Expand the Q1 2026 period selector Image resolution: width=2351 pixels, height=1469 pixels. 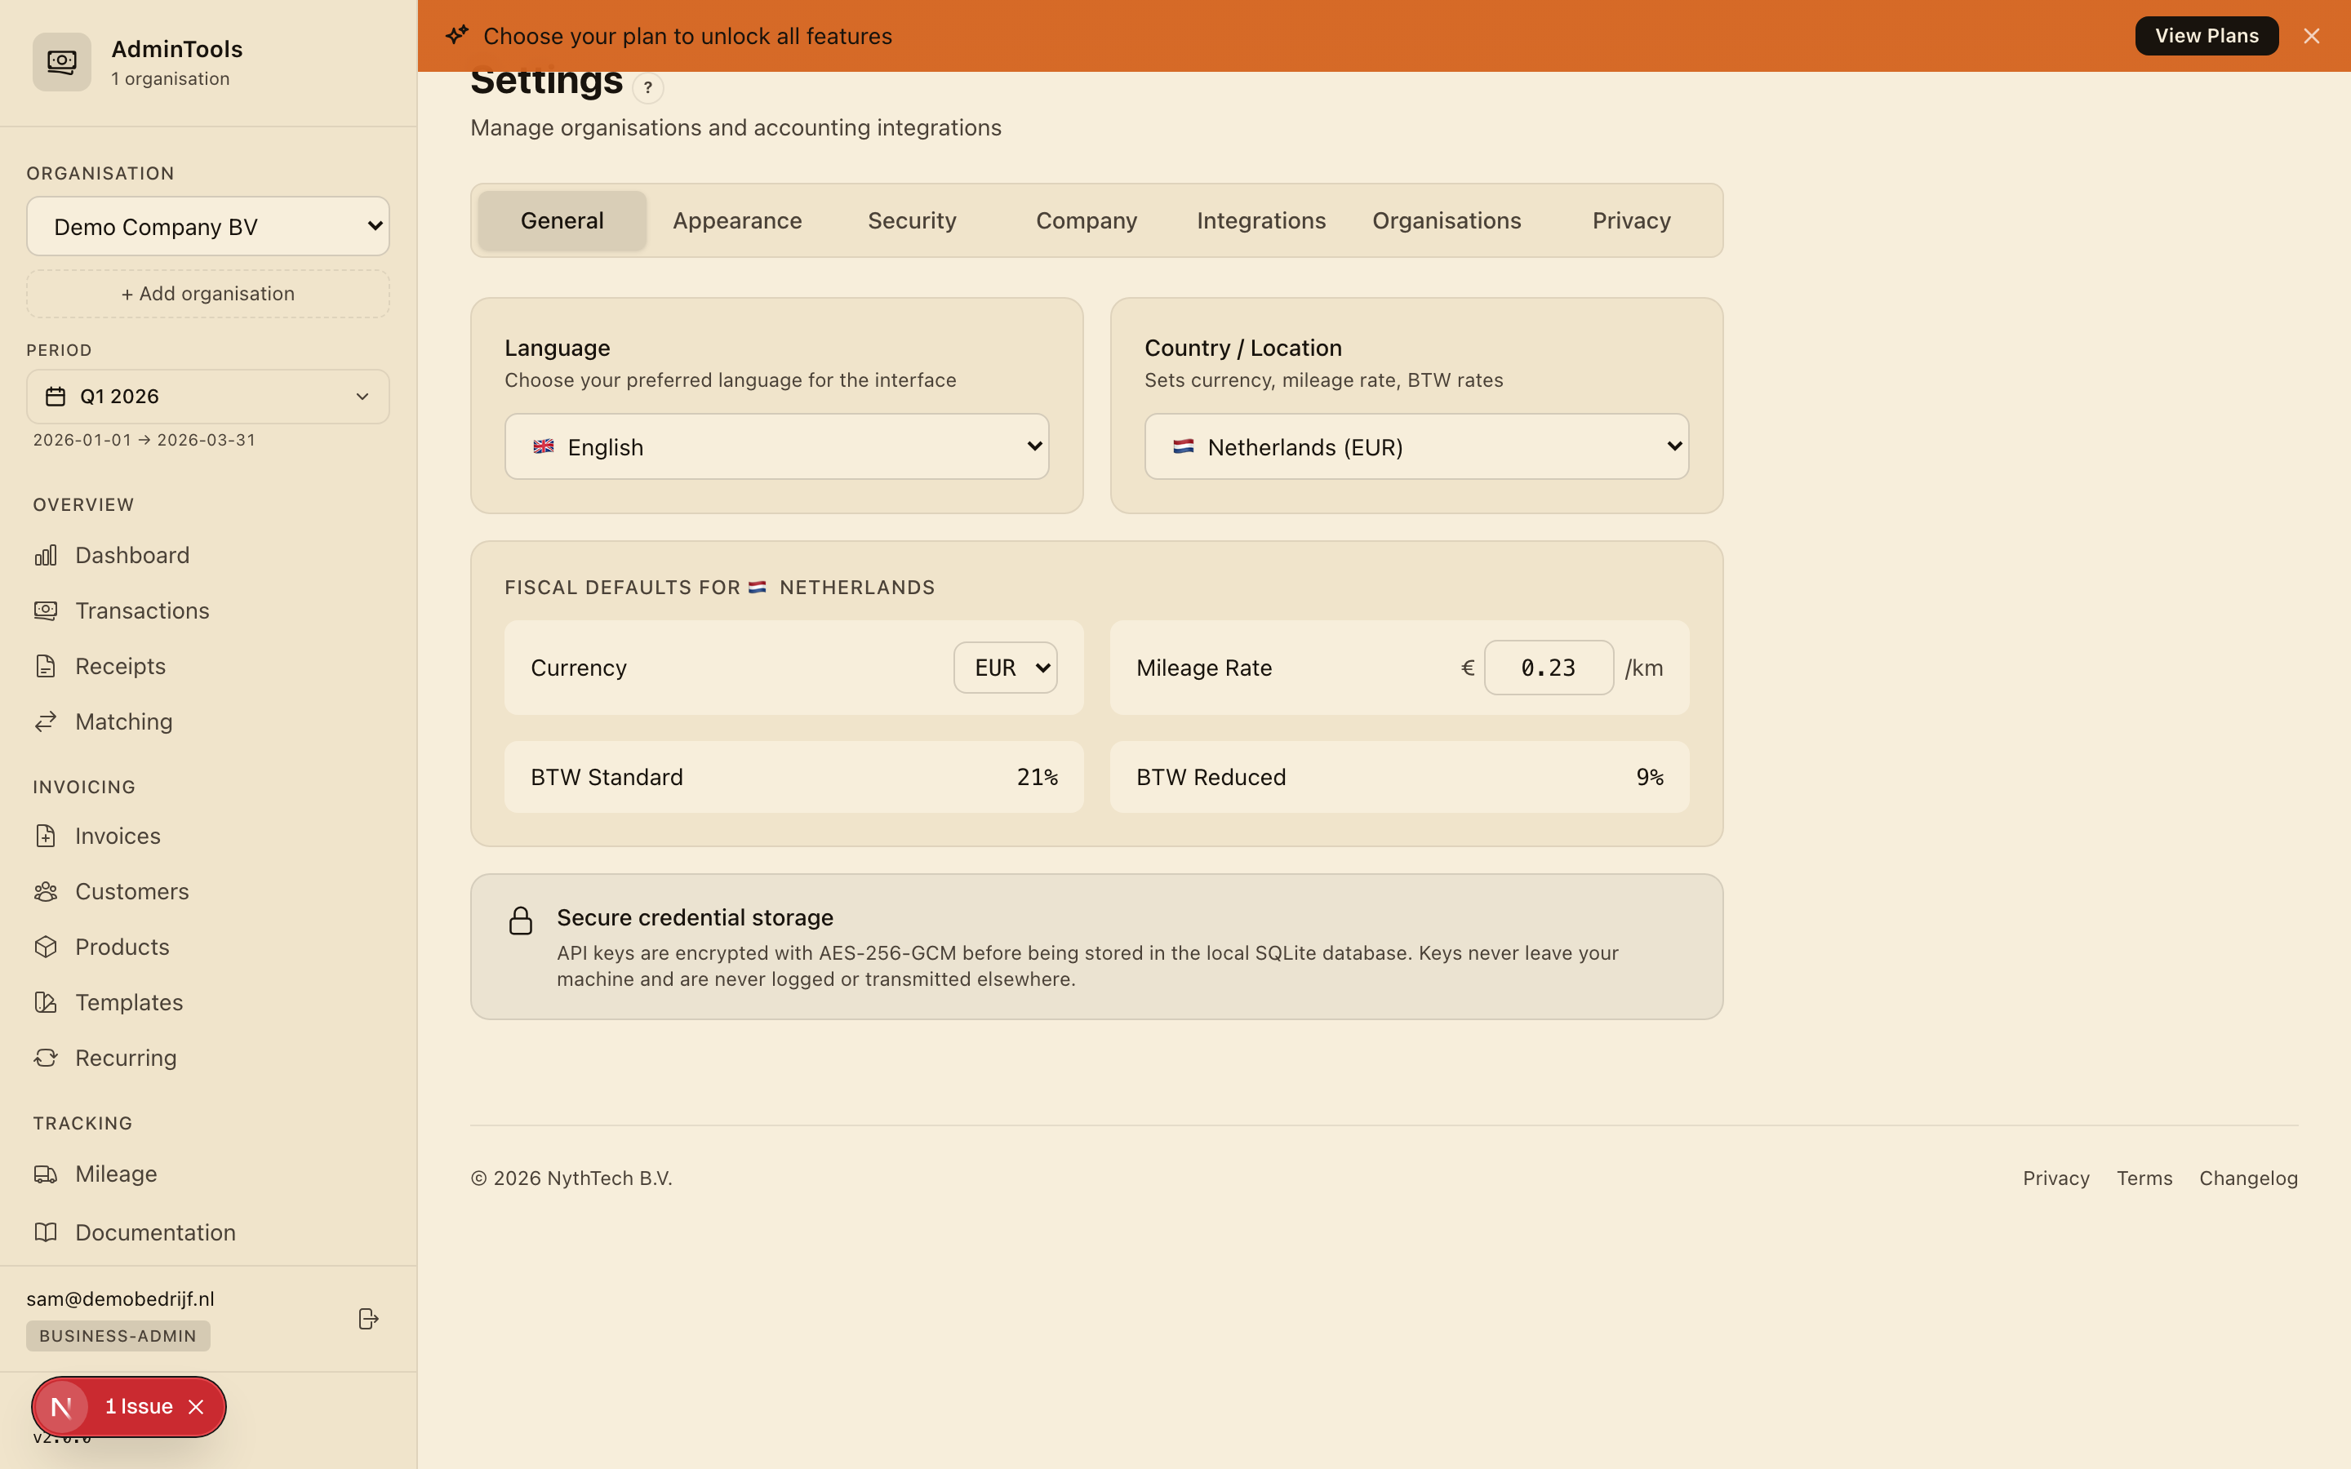[x=208, y=397]
